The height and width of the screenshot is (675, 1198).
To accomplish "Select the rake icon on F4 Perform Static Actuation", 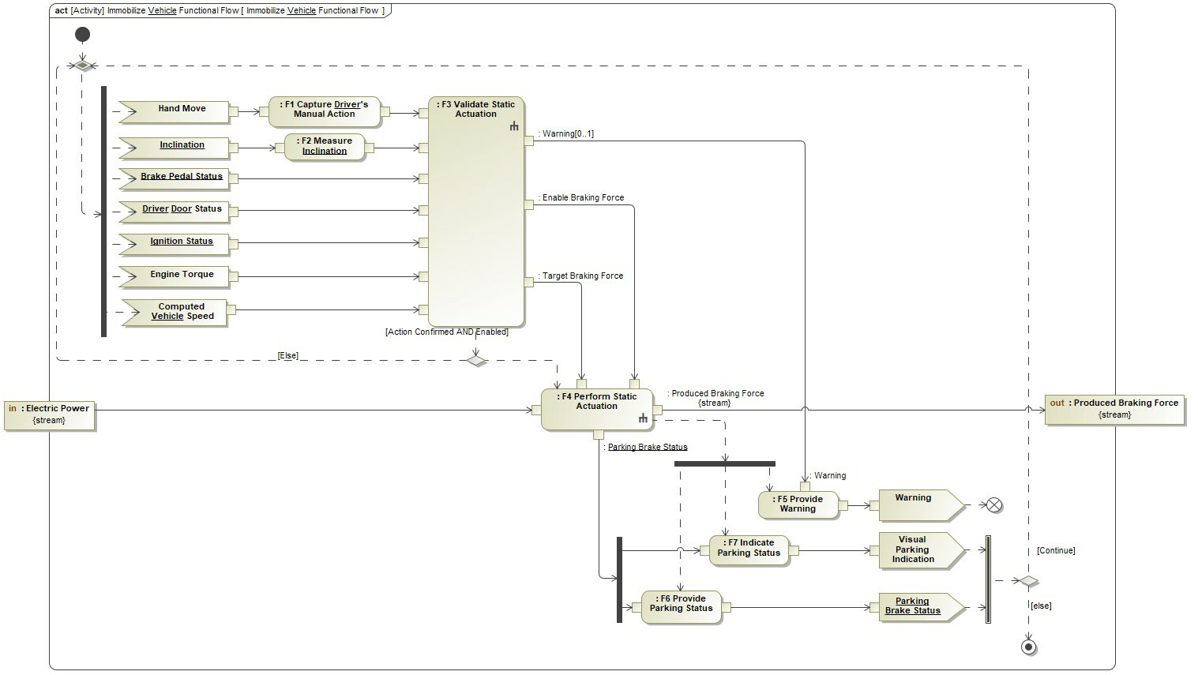I will tap(643, 418).
